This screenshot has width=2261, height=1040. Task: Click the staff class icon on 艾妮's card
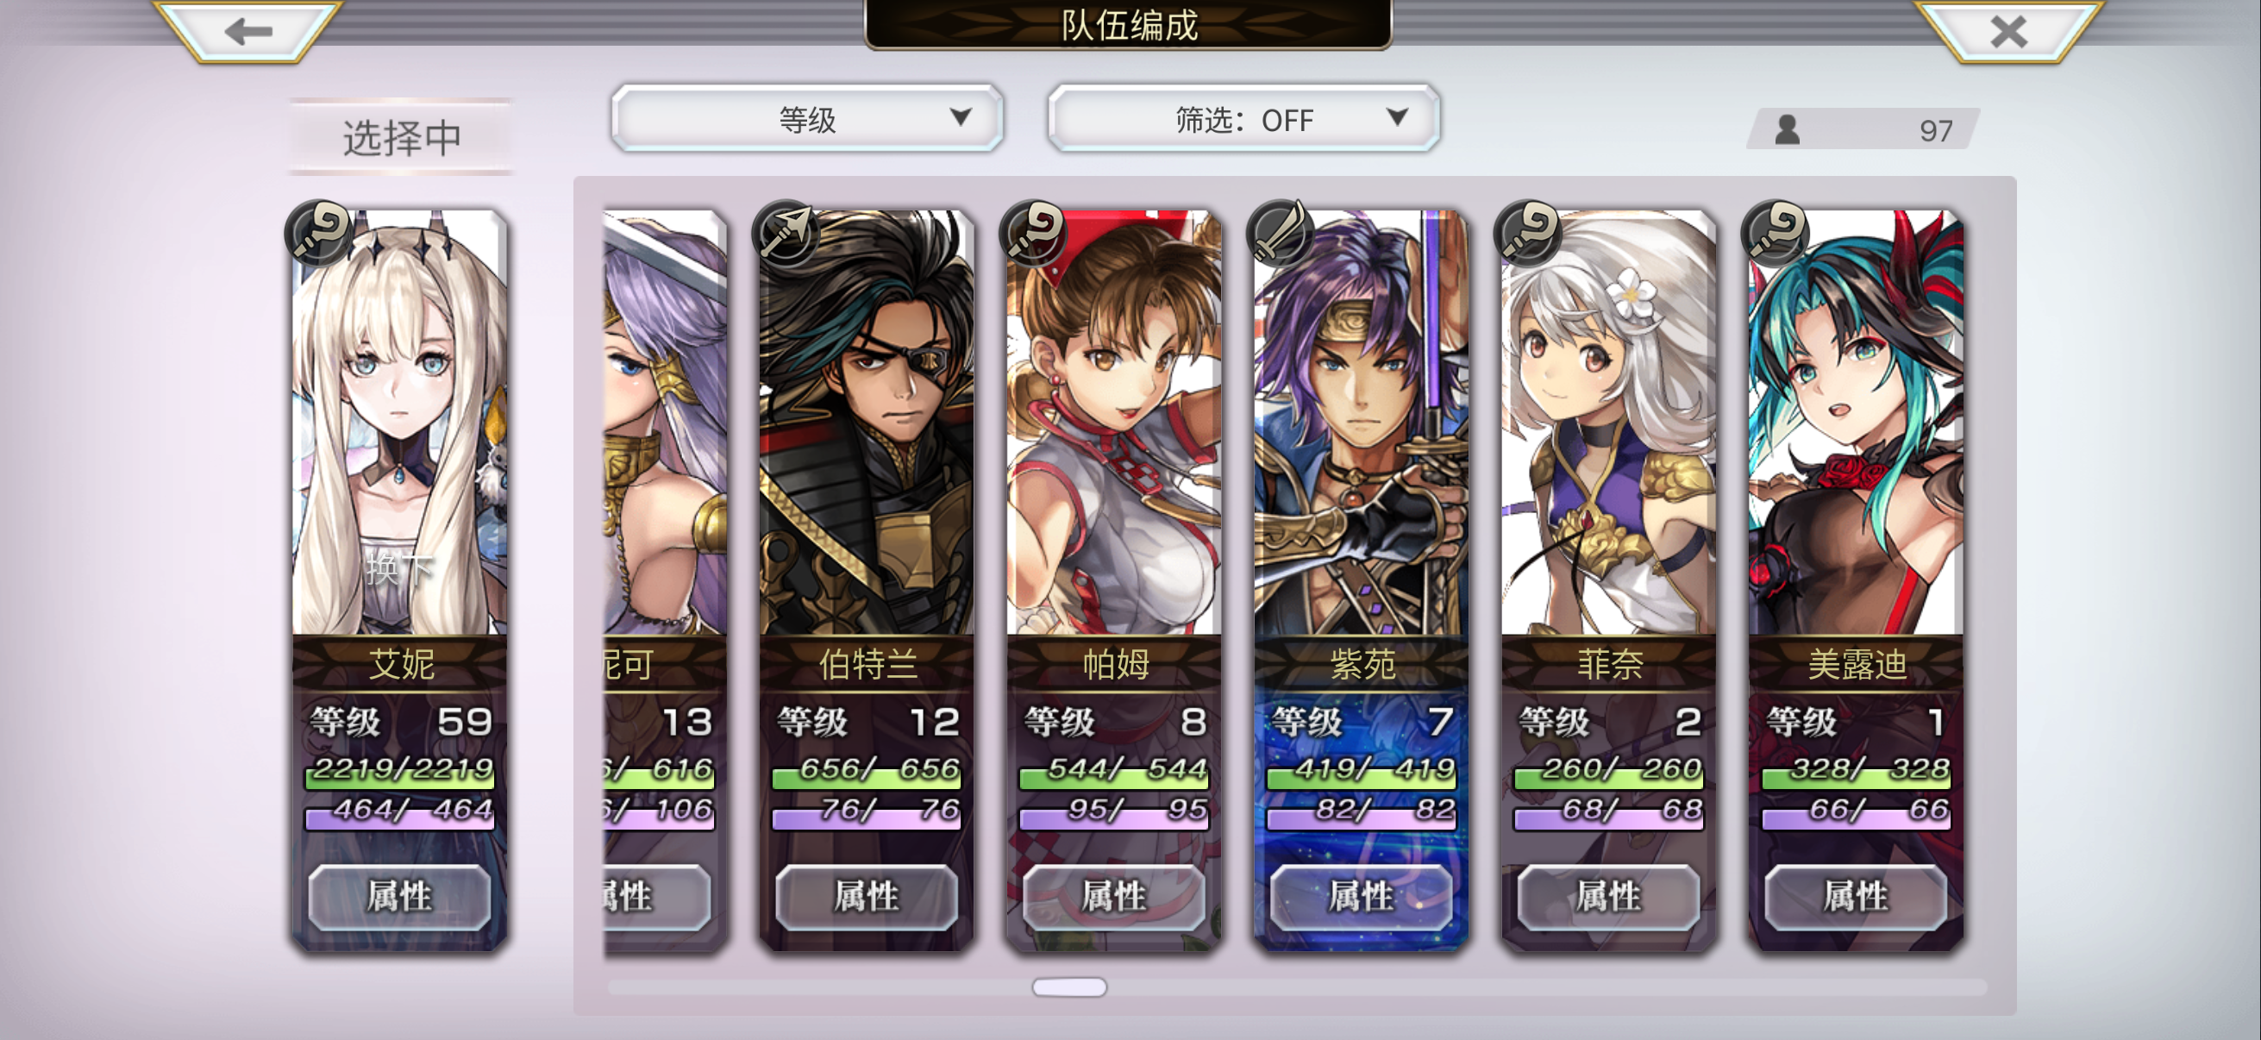point(318,233)
